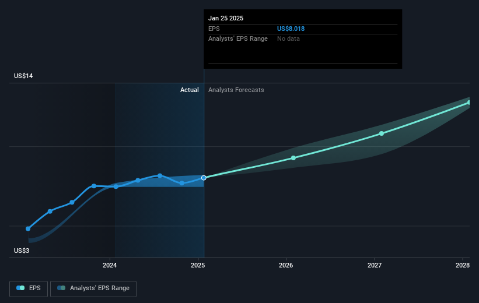Click the No data text in tooltip
Screen dimensions: 479x303
coord(288,39)
